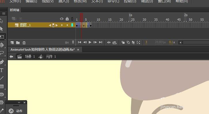Add camera layer via camera icon

(x=67, y=43)
